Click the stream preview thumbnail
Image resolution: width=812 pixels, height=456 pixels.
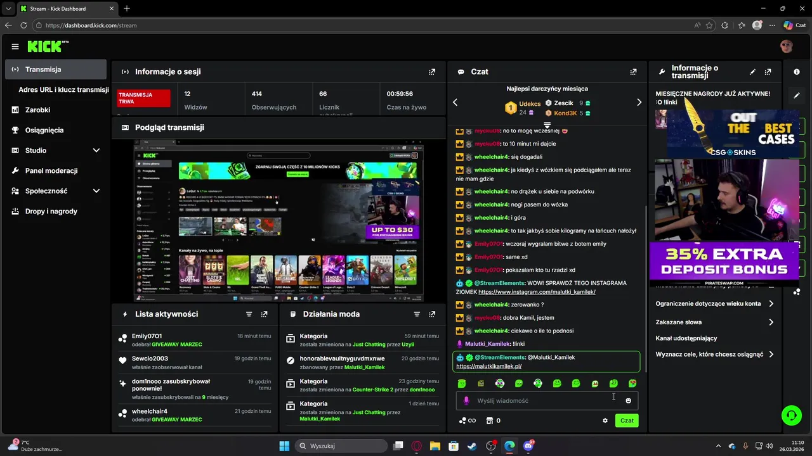point(279,222)
